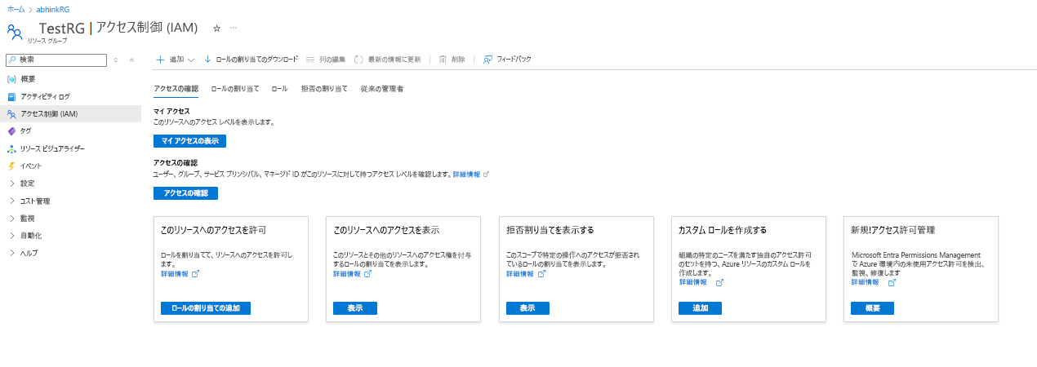The height and width of the screenshot is (367, 1037).
Task: Click the アクティビティ ログ icon in sidebar
Action: tap(11, 96)
